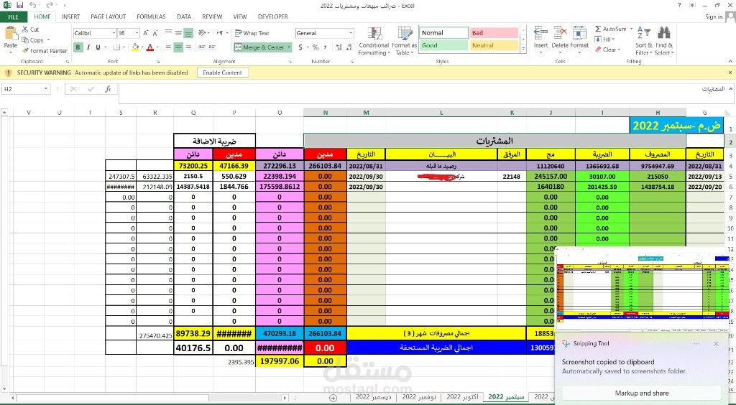Viewport: 736px width, 405px height.
Task: Expand the cell Styles gallery
Action: pyautogui.click(x=523, y=50)
